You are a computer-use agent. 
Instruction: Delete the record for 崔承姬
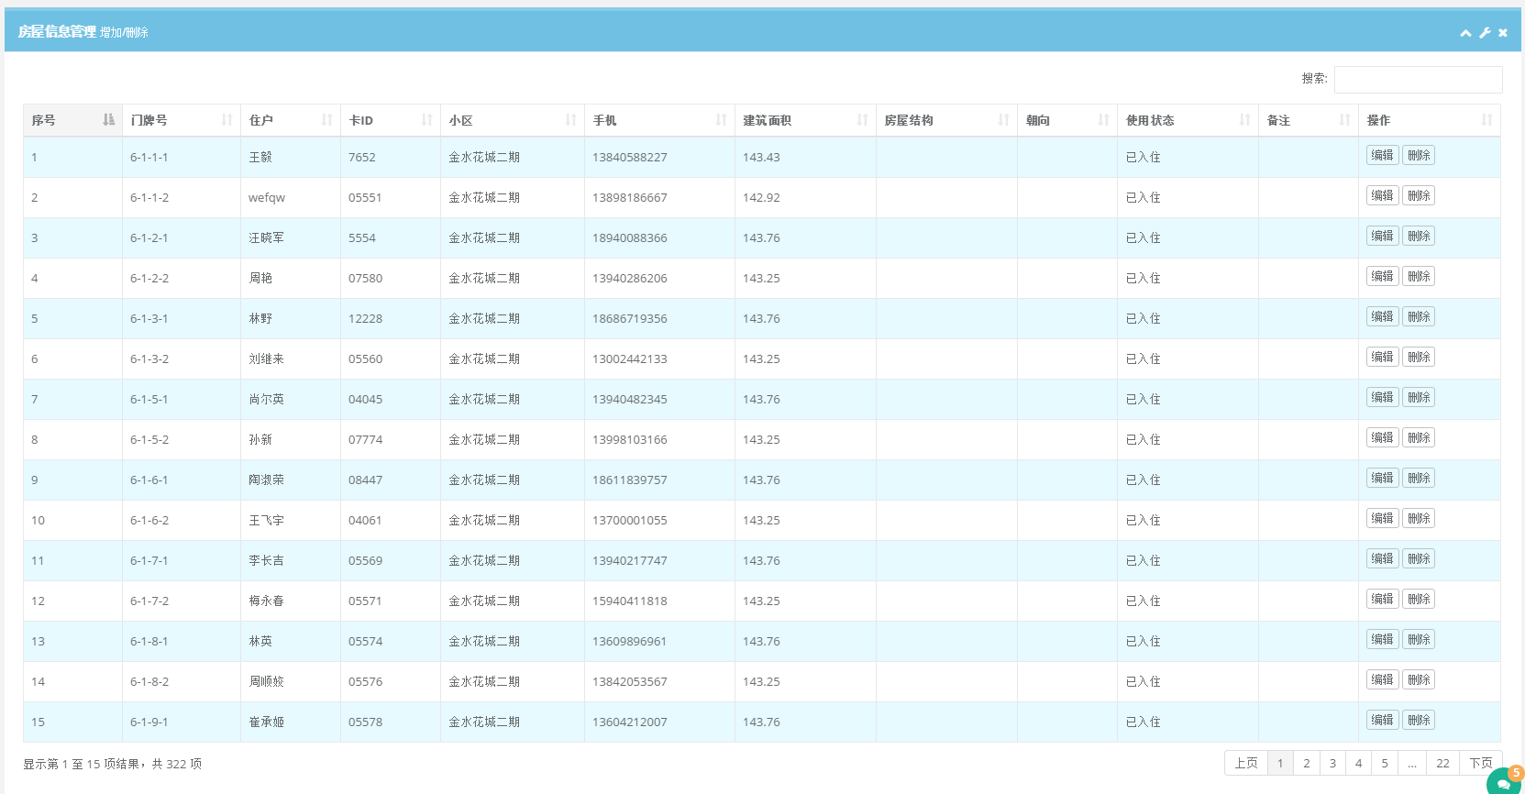pyautogui.click(x=1419, y=721)
